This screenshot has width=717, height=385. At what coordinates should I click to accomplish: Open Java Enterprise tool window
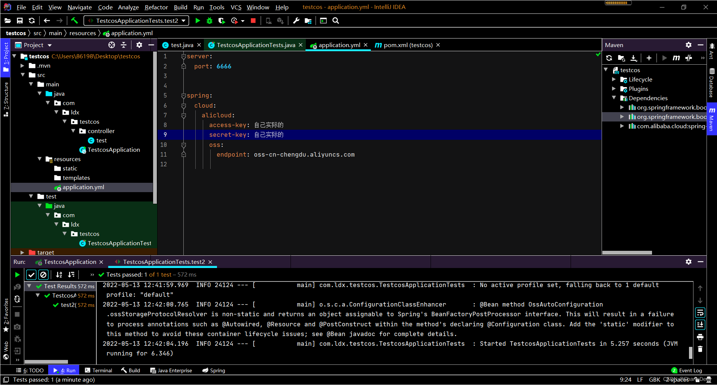tap(171, 370)
